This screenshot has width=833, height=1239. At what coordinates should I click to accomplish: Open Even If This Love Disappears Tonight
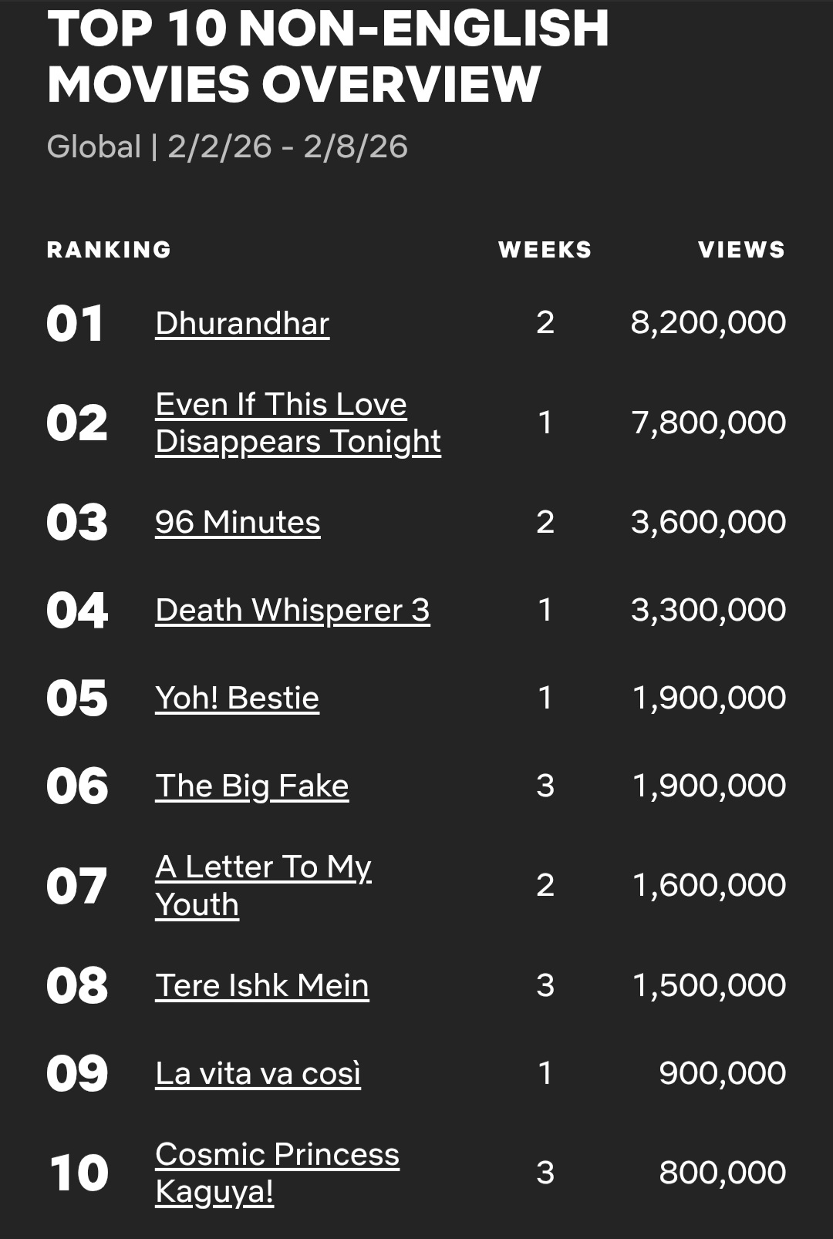click(x=298, y=423)
